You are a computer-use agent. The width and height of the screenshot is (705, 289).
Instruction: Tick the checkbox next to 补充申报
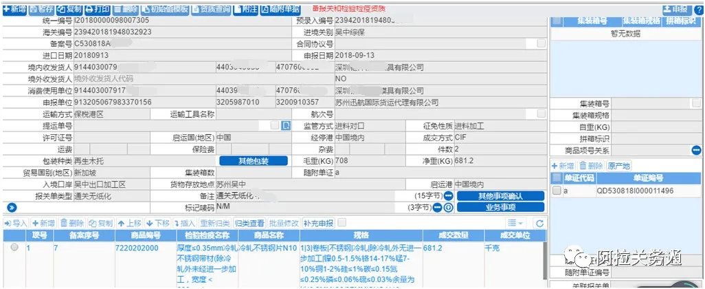coord(342,223)
